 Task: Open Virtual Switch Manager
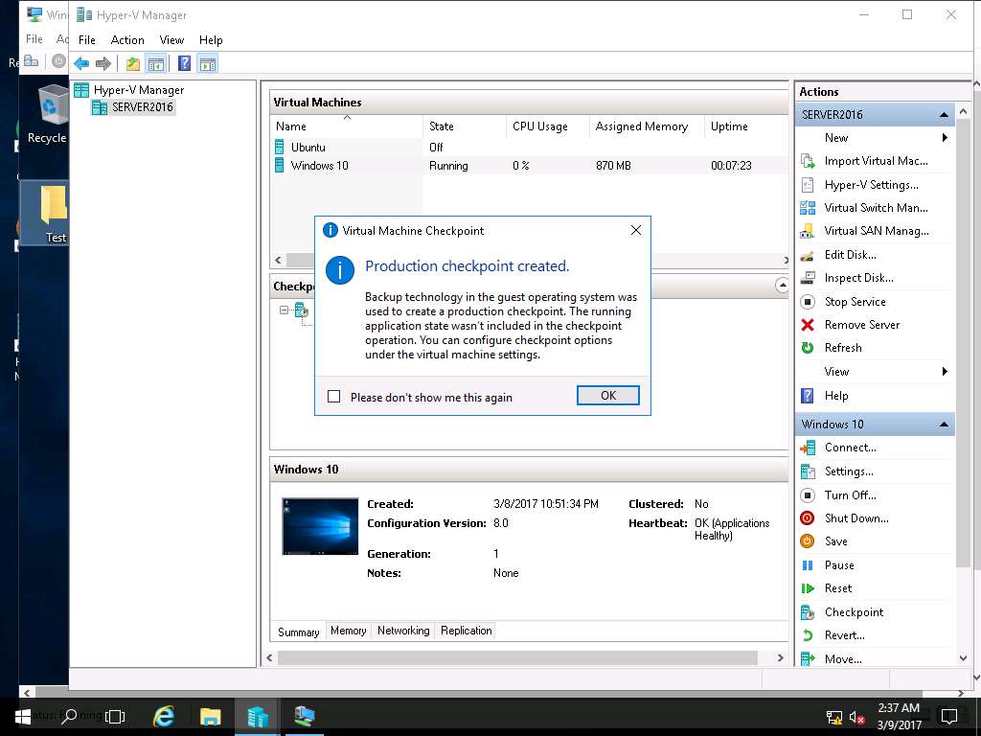click(x=876, y=208)
